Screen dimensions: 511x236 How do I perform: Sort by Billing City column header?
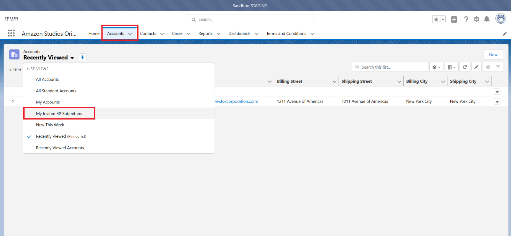click(x=417, y=81)
